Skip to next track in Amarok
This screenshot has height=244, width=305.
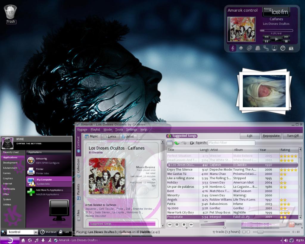click(x=191, y=225)
